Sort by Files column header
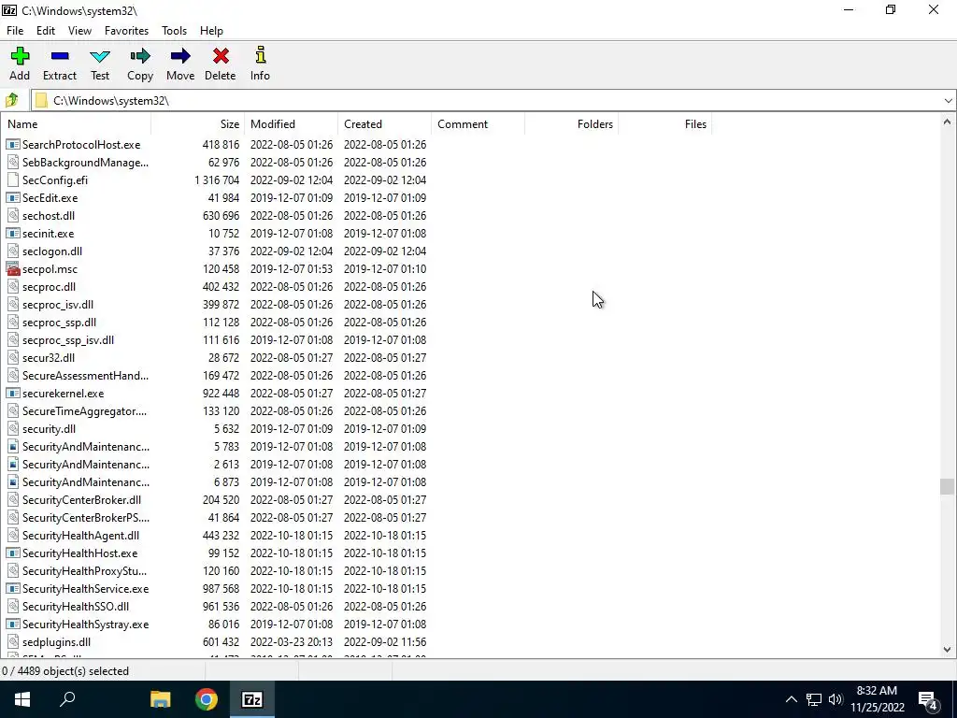The image size is (957, 718). coord(665,124)
